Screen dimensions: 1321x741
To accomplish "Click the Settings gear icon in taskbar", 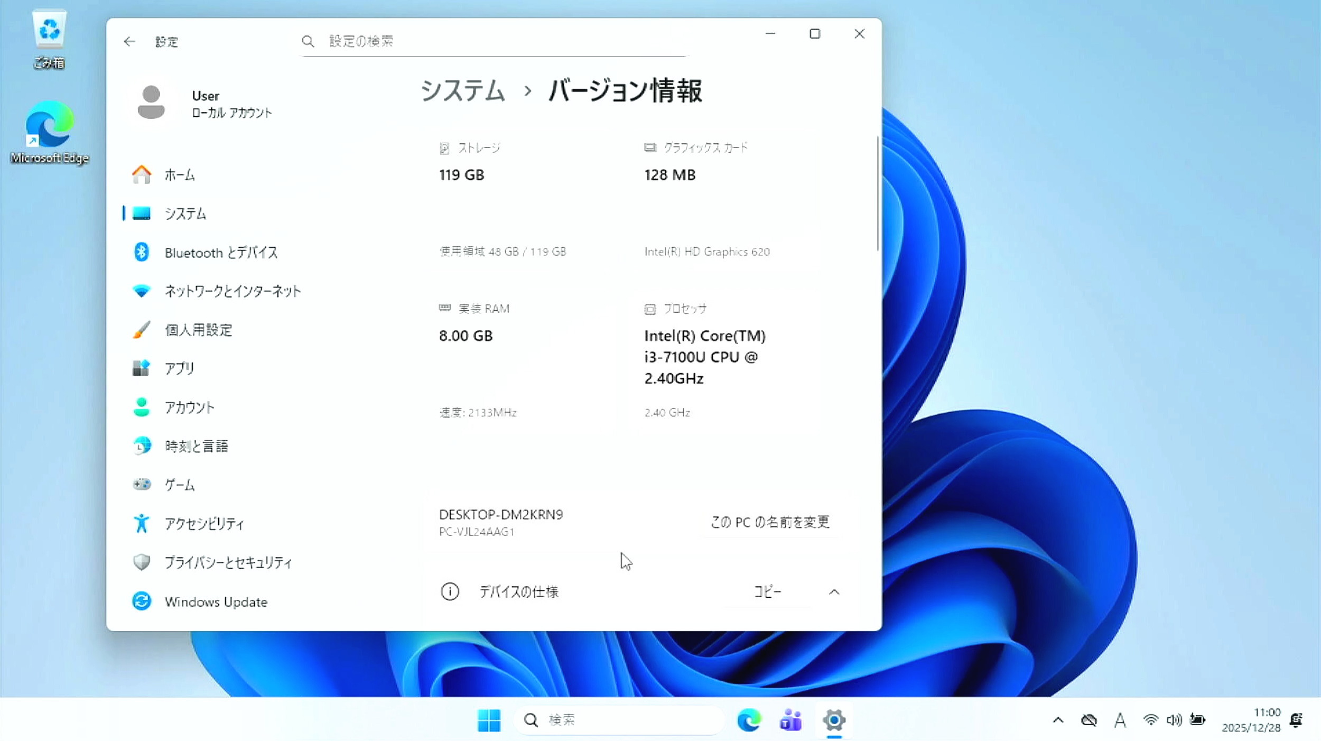I will 833,720.
